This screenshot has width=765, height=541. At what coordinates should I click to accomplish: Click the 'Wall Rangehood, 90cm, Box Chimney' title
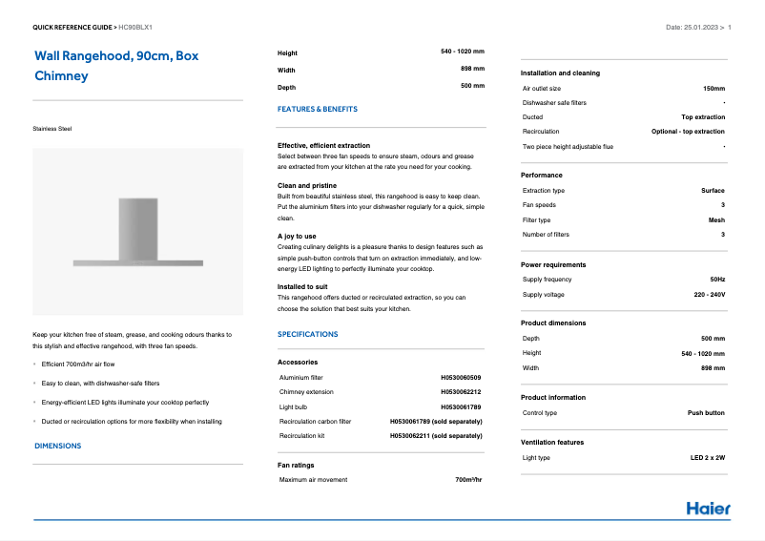pos(116,66)
